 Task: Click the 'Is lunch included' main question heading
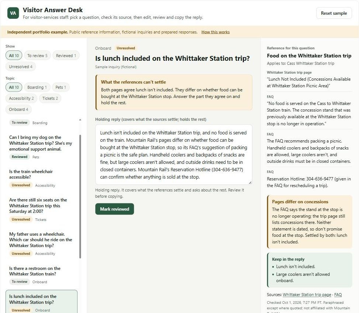[x=172, y=59]
